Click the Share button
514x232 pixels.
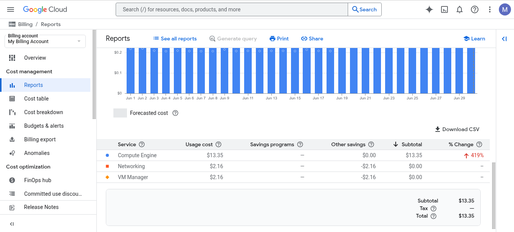coord(312,39)
